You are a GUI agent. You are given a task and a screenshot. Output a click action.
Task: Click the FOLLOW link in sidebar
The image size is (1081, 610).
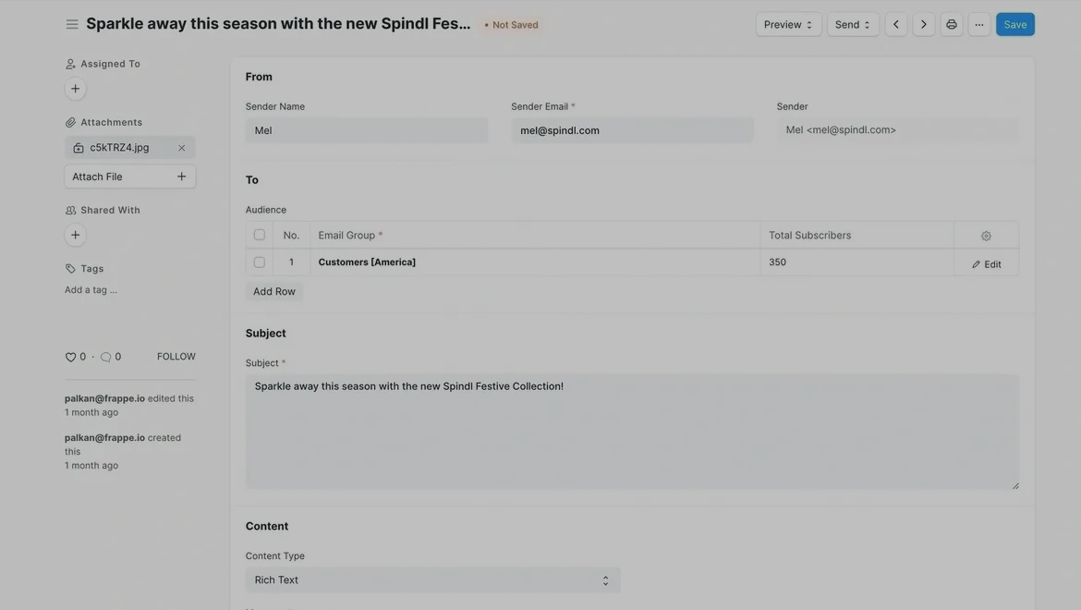coord(176,357)
